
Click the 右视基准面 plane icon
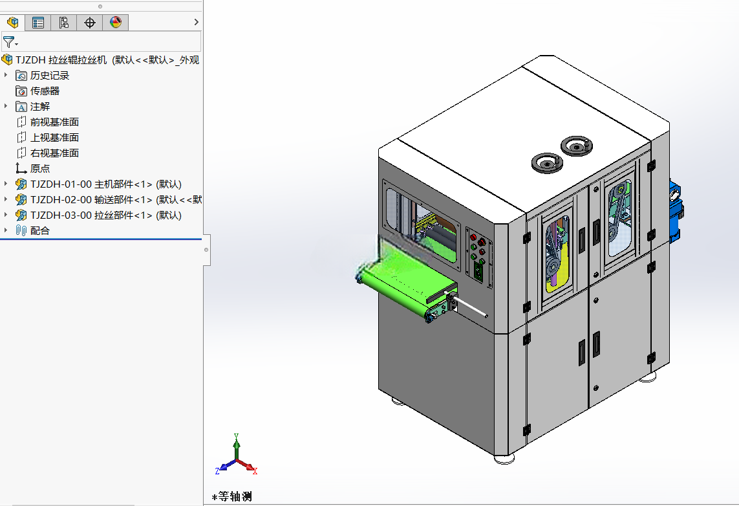point(21,153)
